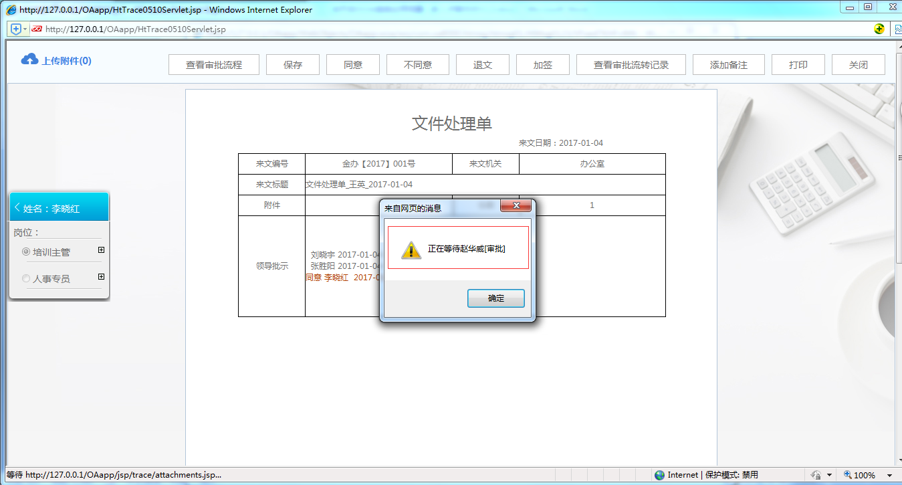The width and height of the screenshot is (902, 485).
Task: Select the 培训主管 radio button
Action: coord(26,252)
